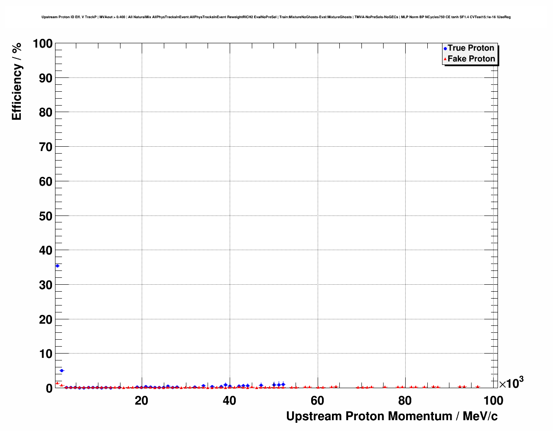Image resolution: width=553 pixels, height=431 pixels.
Task: Click the y-axis tick label 90
Action: pyautogui.click(x=45, y=78)
